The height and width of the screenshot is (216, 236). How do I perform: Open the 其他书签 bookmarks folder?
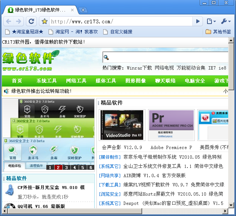click(x=218, y=32)
